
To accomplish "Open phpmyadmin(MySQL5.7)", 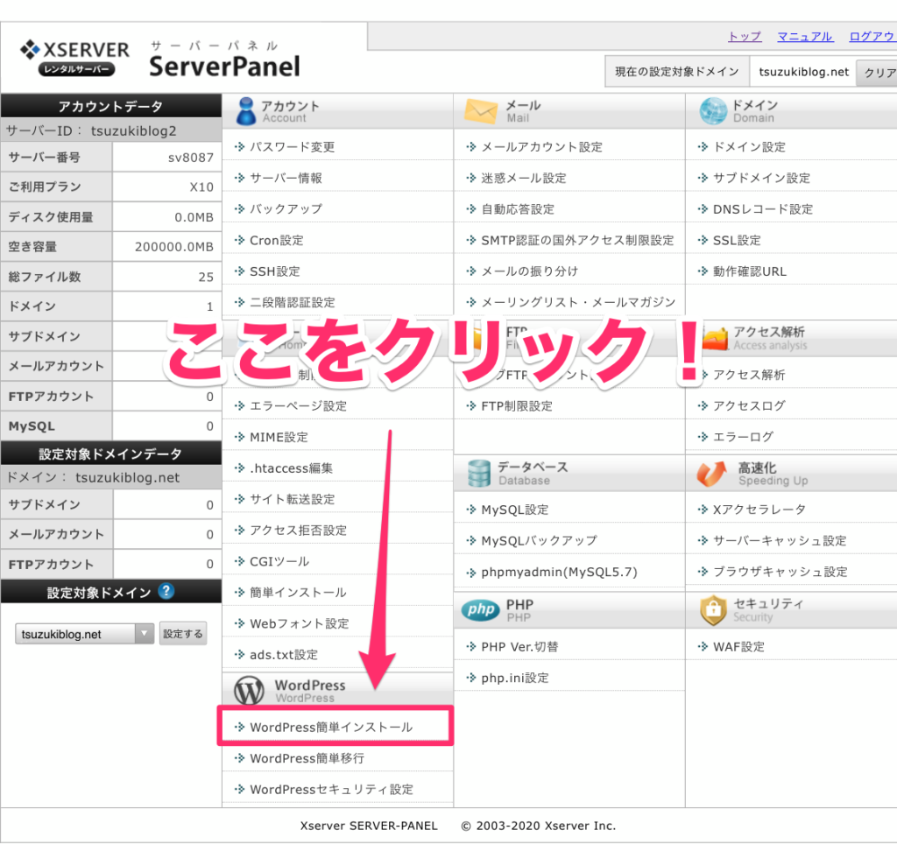I will click(560, 572).
